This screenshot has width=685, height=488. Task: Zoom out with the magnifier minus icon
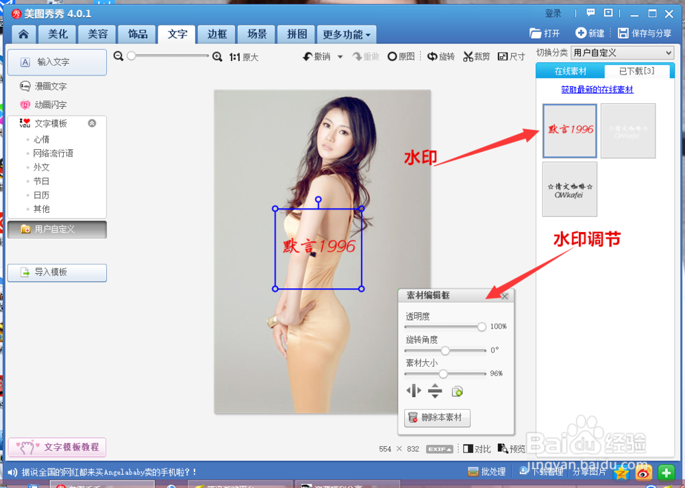coord(118,56)
